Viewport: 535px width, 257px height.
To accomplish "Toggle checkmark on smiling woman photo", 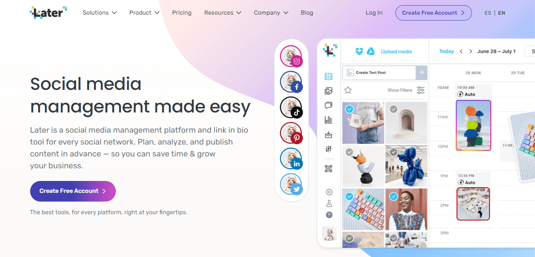I will click(393, 196).
